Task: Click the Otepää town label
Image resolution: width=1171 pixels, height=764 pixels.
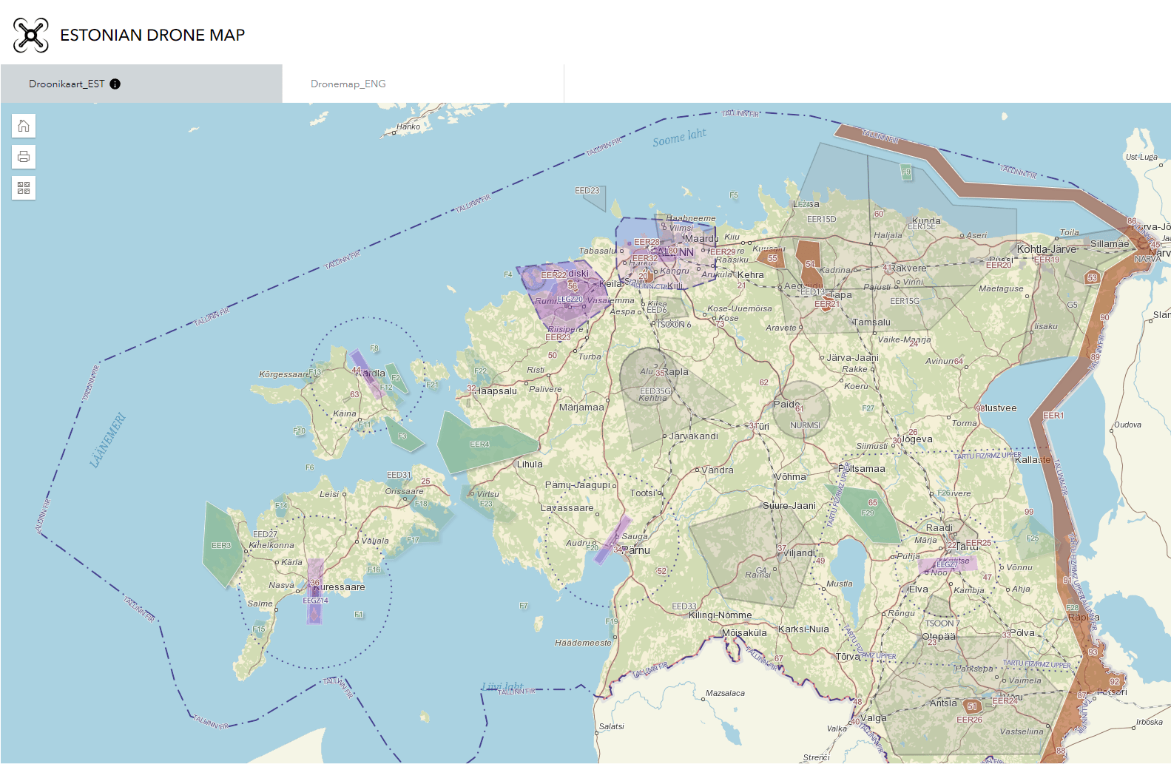Action: [x=939, y=637]
